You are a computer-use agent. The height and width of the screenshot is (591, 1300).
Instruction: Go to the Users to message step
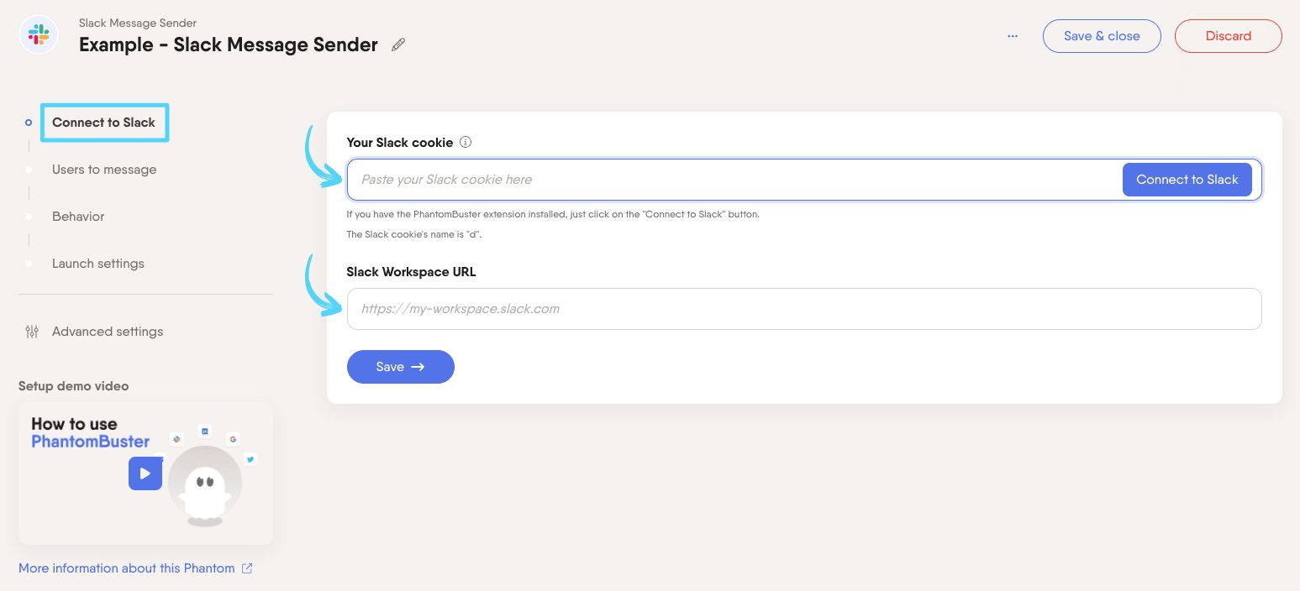pos(104,170)
